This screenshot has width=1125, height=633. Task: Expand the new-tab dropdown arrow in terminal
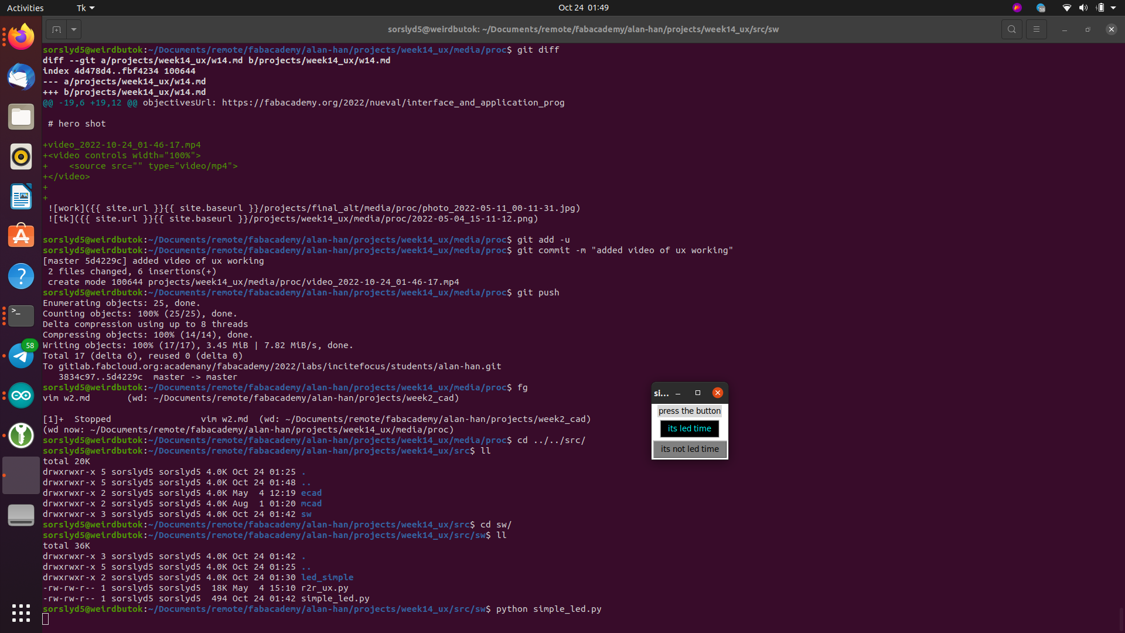tap(74, 29)
